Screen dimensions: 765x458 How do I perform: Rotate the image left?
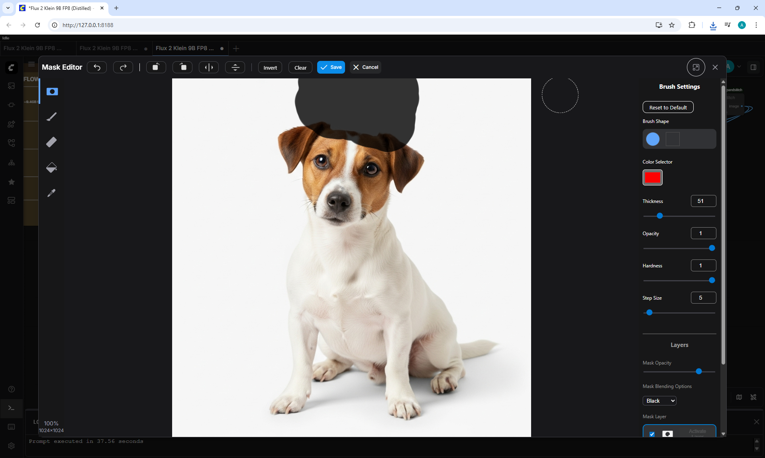(x=156, y=67)
